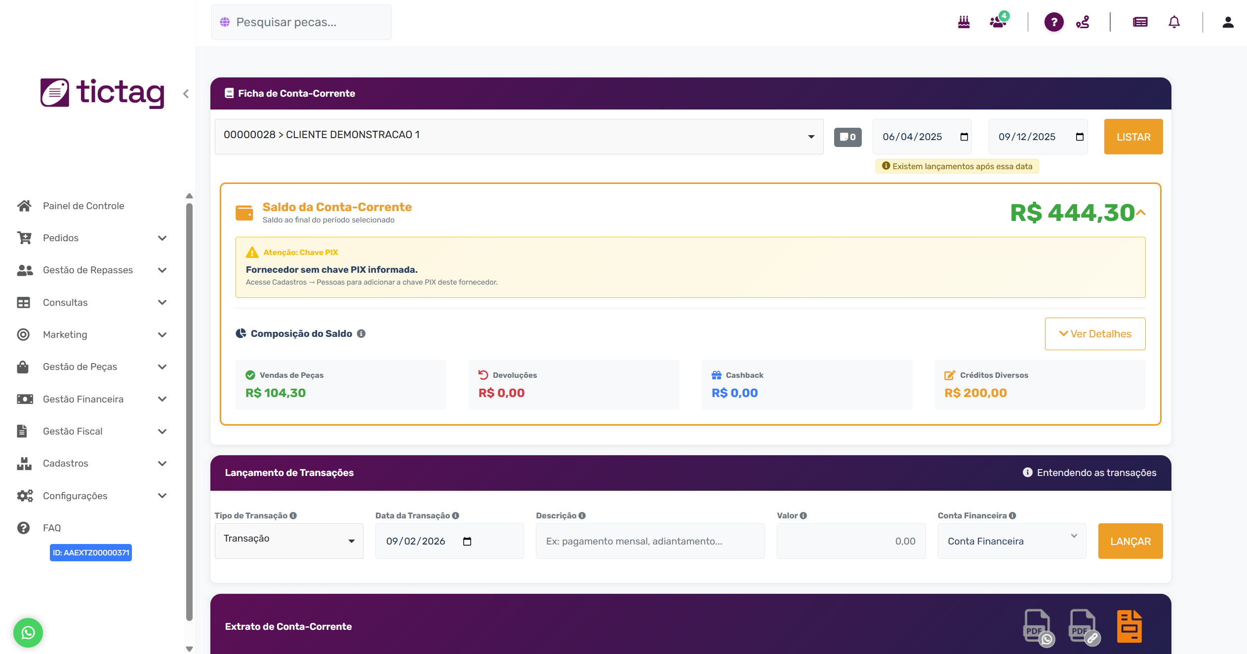Click the purple help question mark icon
This screenshot has height=654, width=1247.
coord(1053,22)
